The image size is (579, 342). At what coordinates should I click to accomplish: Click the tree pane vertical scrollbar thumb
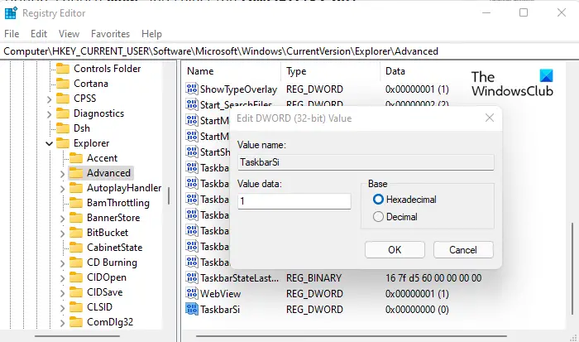coord(169,195)
